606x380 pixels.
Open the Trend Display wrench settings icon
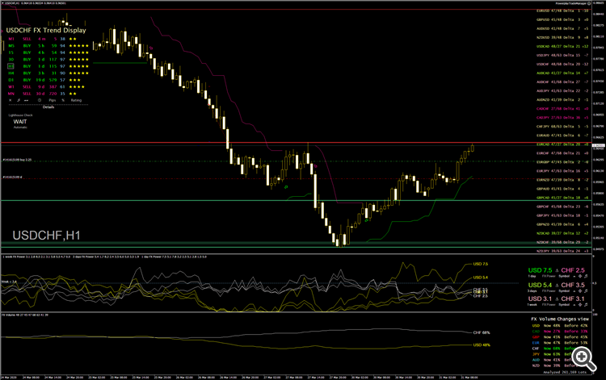pos(19,100)
